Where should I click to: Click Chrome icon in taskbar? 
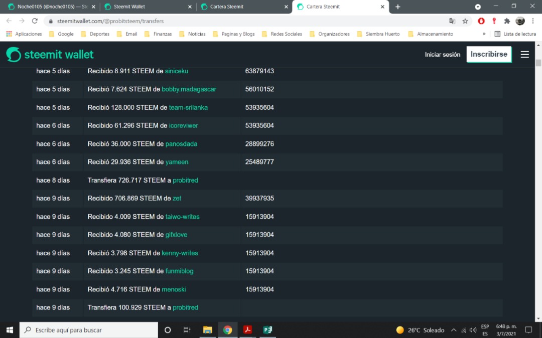pos(227,330)
